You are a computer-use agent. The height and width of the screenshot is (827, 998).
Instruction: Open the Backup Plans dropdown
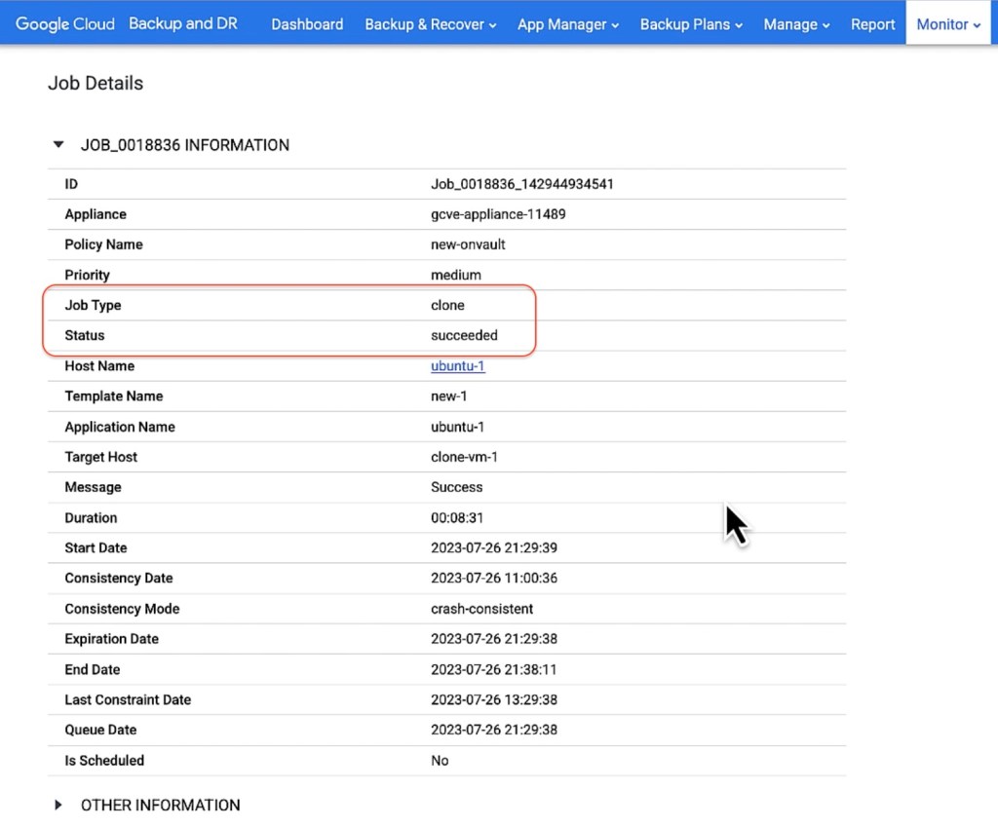tap(691, 24)
